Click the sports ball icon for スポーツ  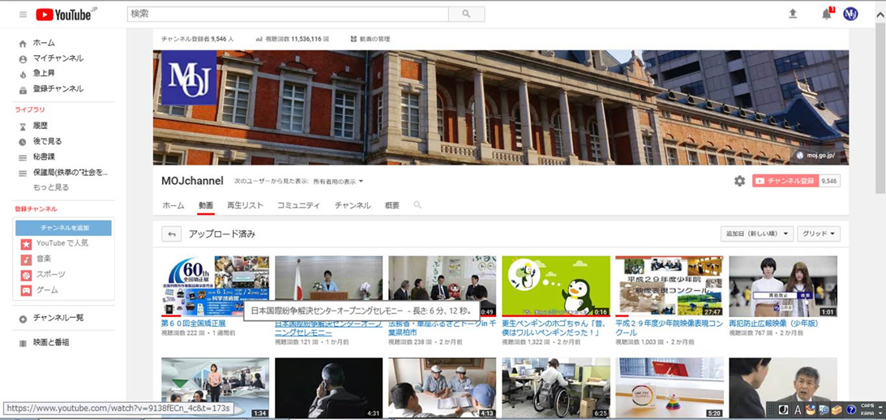(26, 276)
